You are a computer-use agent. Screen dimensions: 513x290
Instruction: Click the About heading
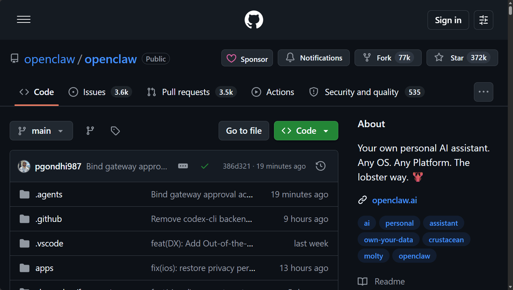click(x=371, y=124)
